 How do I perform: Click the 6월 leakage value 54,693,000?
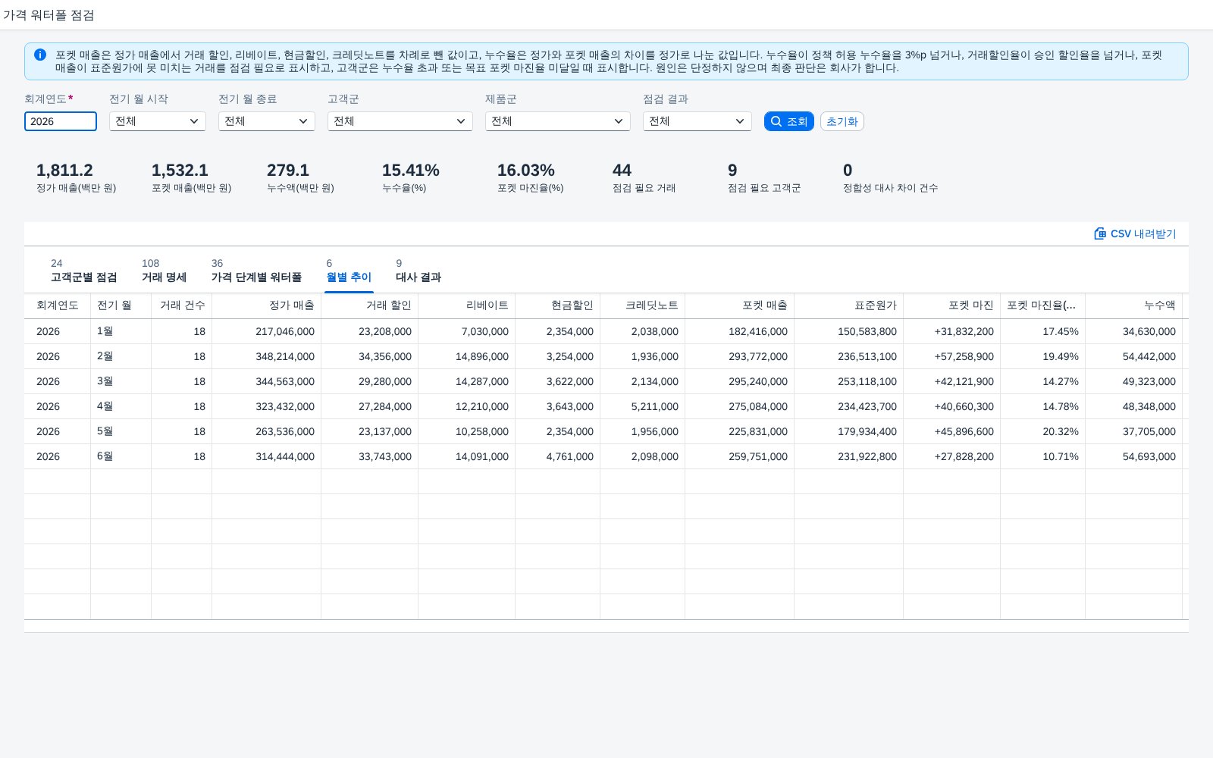coord(1149,456)
